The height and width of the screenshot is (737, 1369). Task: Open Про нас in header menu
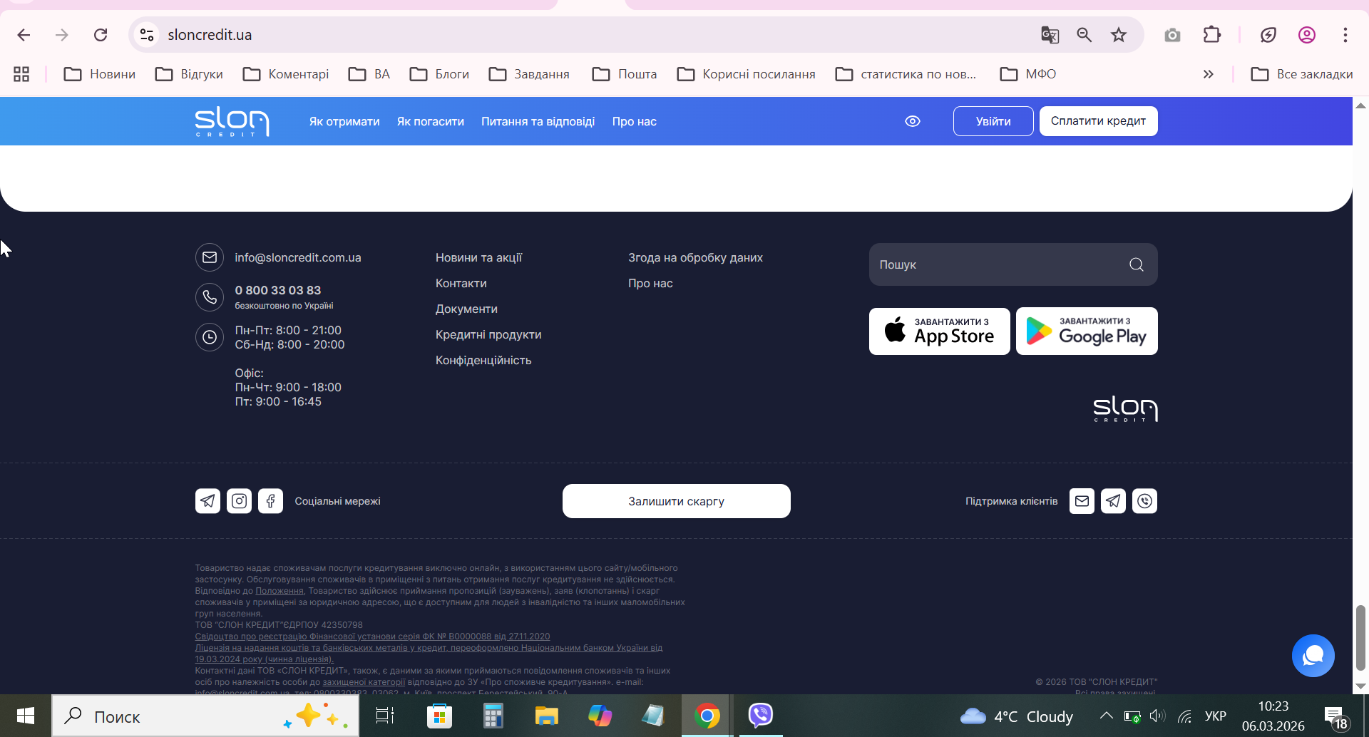pyautogui.click(x=635, y=122)
